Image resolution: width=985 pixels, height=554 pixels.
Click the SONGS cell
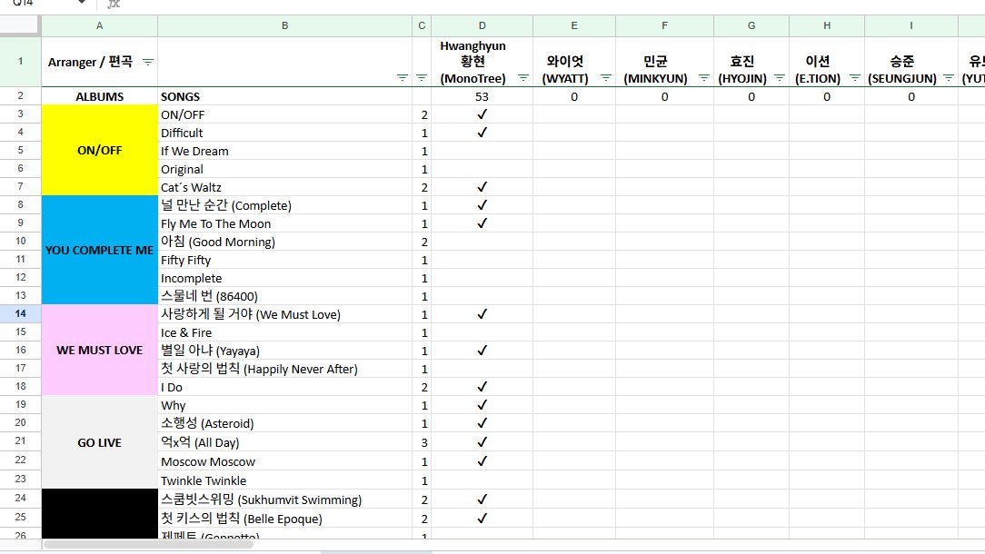click(284, 97)
